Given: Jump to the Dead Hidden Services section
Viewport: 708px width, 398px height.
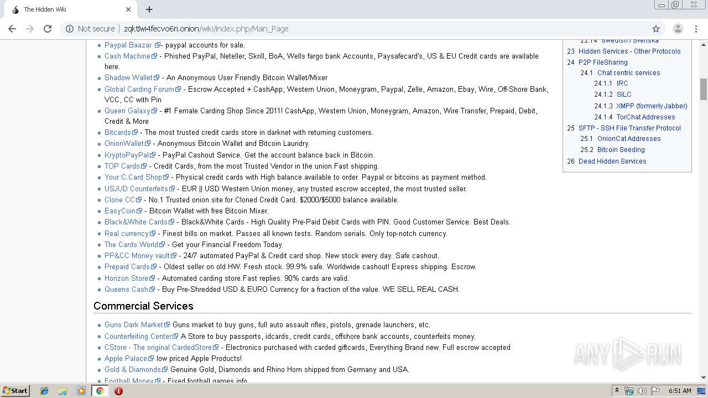Looking at the screenshot, I should 612,161.
